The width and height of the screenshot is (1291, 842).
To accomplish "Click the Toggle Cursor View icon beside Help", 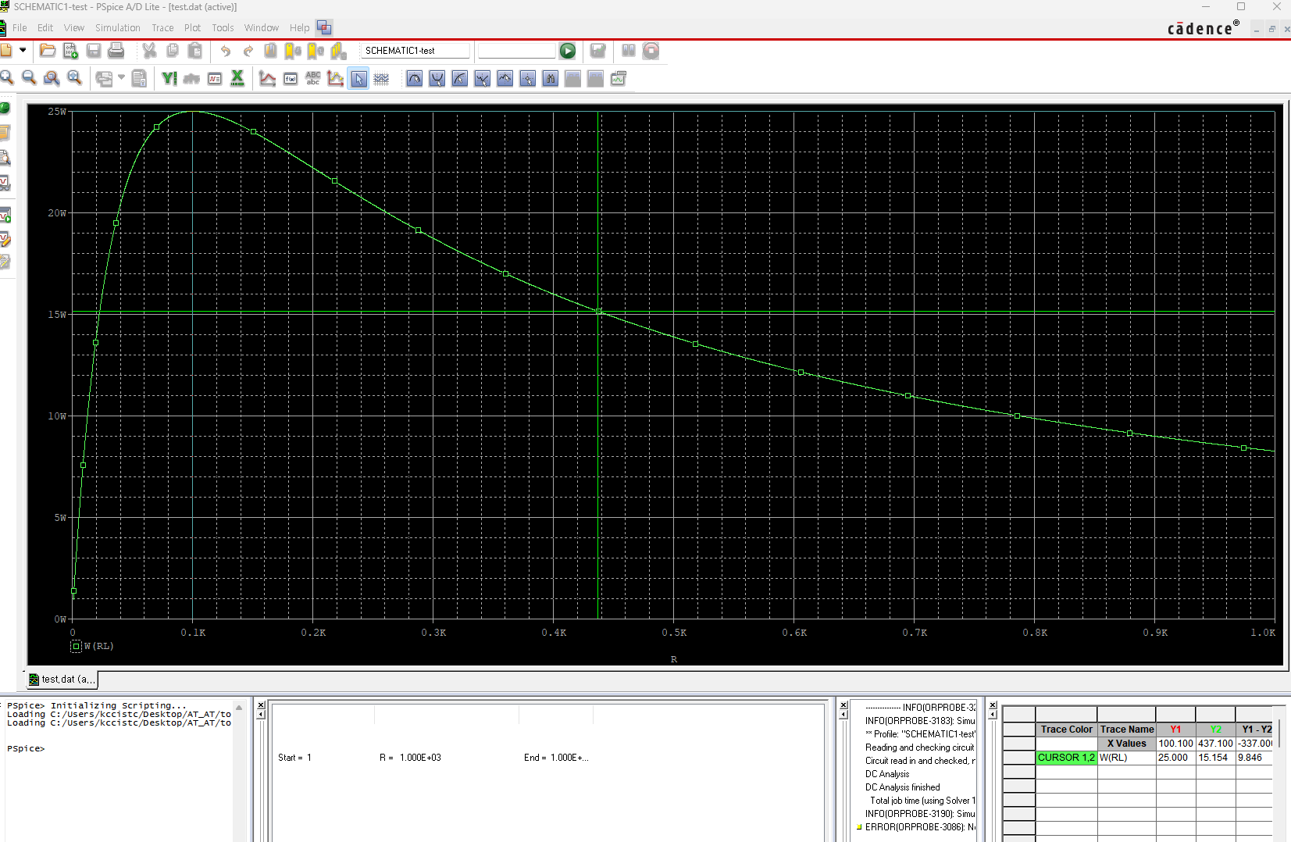I will pyautogui.click(x=324, y=28).
